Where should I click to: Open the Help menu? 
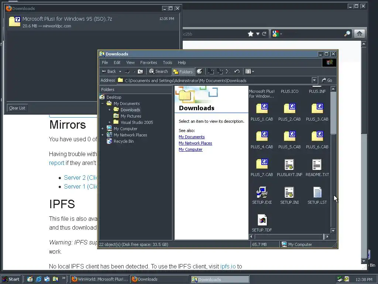pos(182,62)
